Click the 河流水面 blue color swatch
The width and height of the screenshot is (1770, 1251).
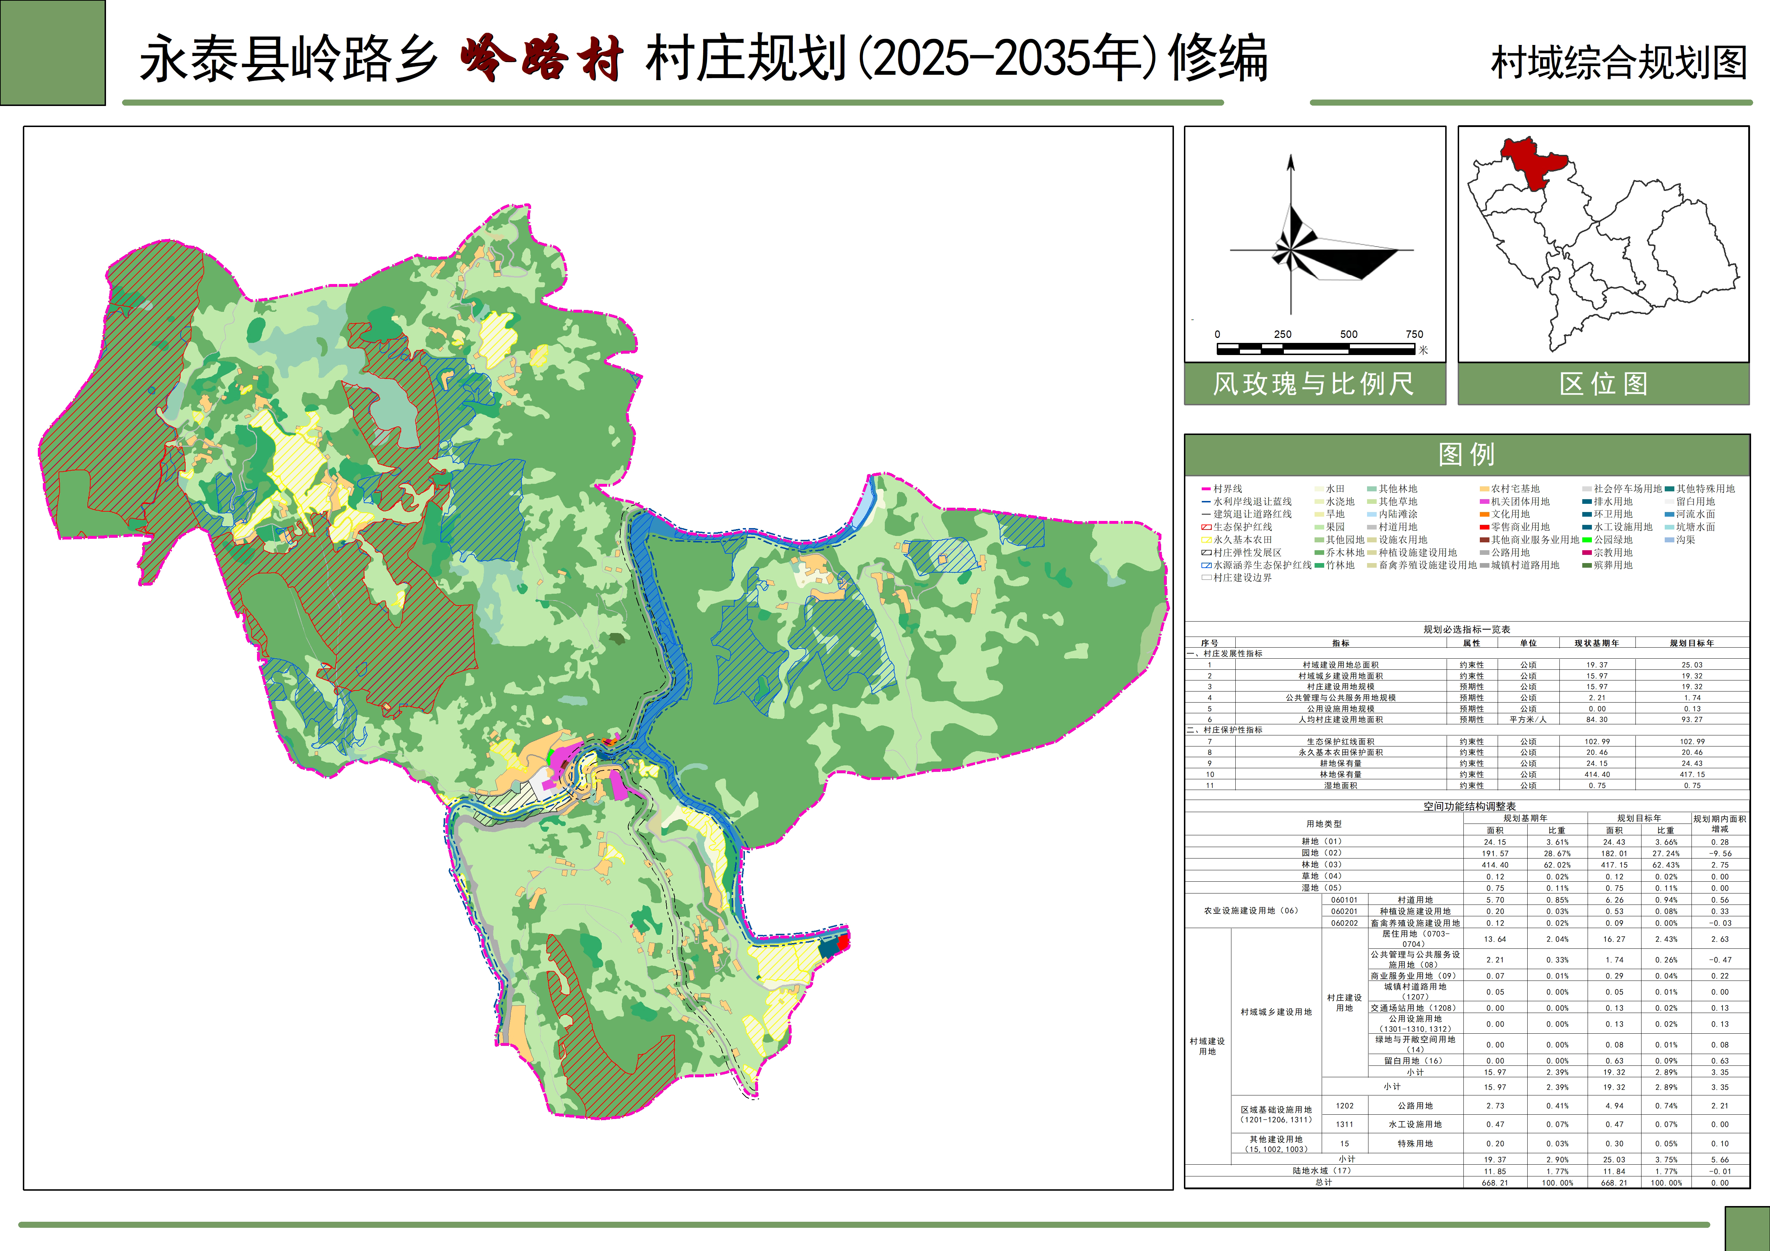(1669, 514)
